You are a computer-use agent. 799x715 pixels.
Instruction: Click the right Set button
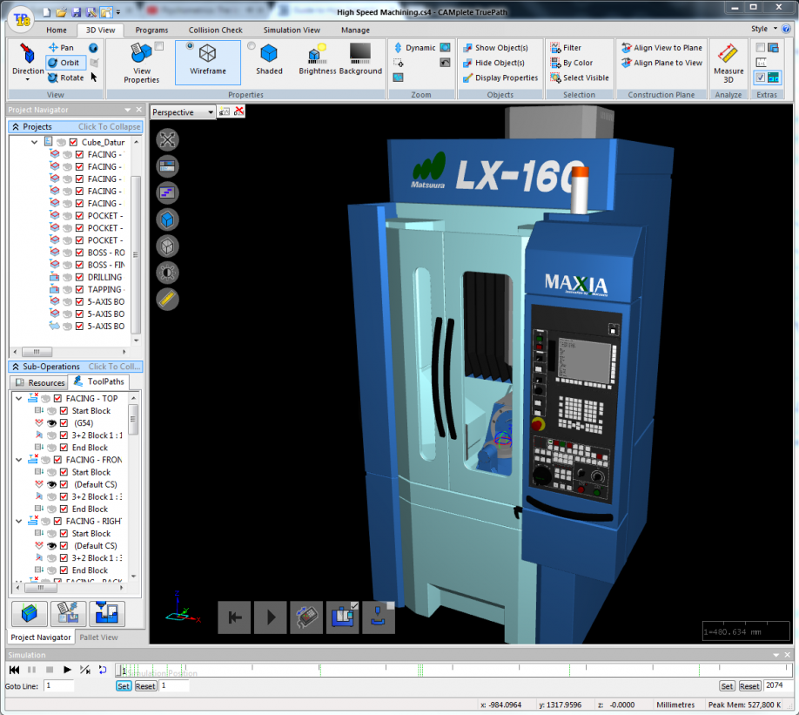click(727, 686)
